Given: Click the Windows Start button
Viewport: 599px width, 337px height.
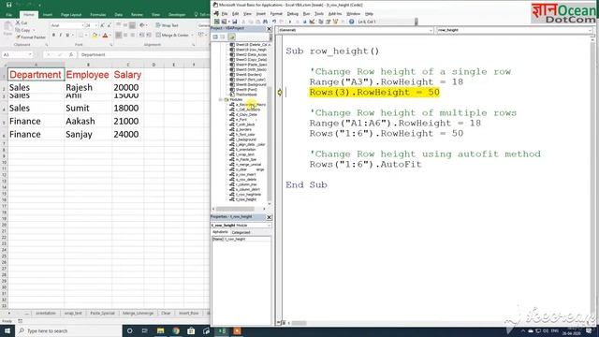Looking at the screenshot, I should (7, 330).
